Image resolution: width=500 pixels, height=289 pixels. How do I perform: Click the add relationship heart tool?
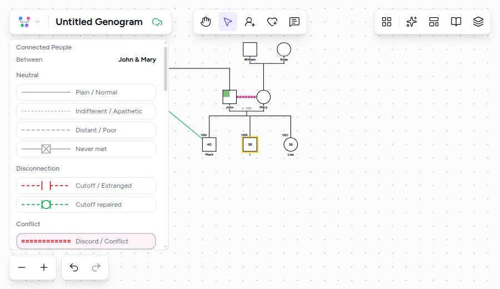pyautogui.click(x=272, y=22)
